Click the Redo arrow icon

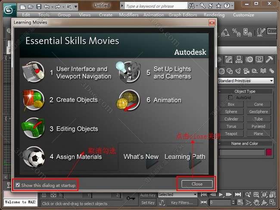[x=58, y=7]
